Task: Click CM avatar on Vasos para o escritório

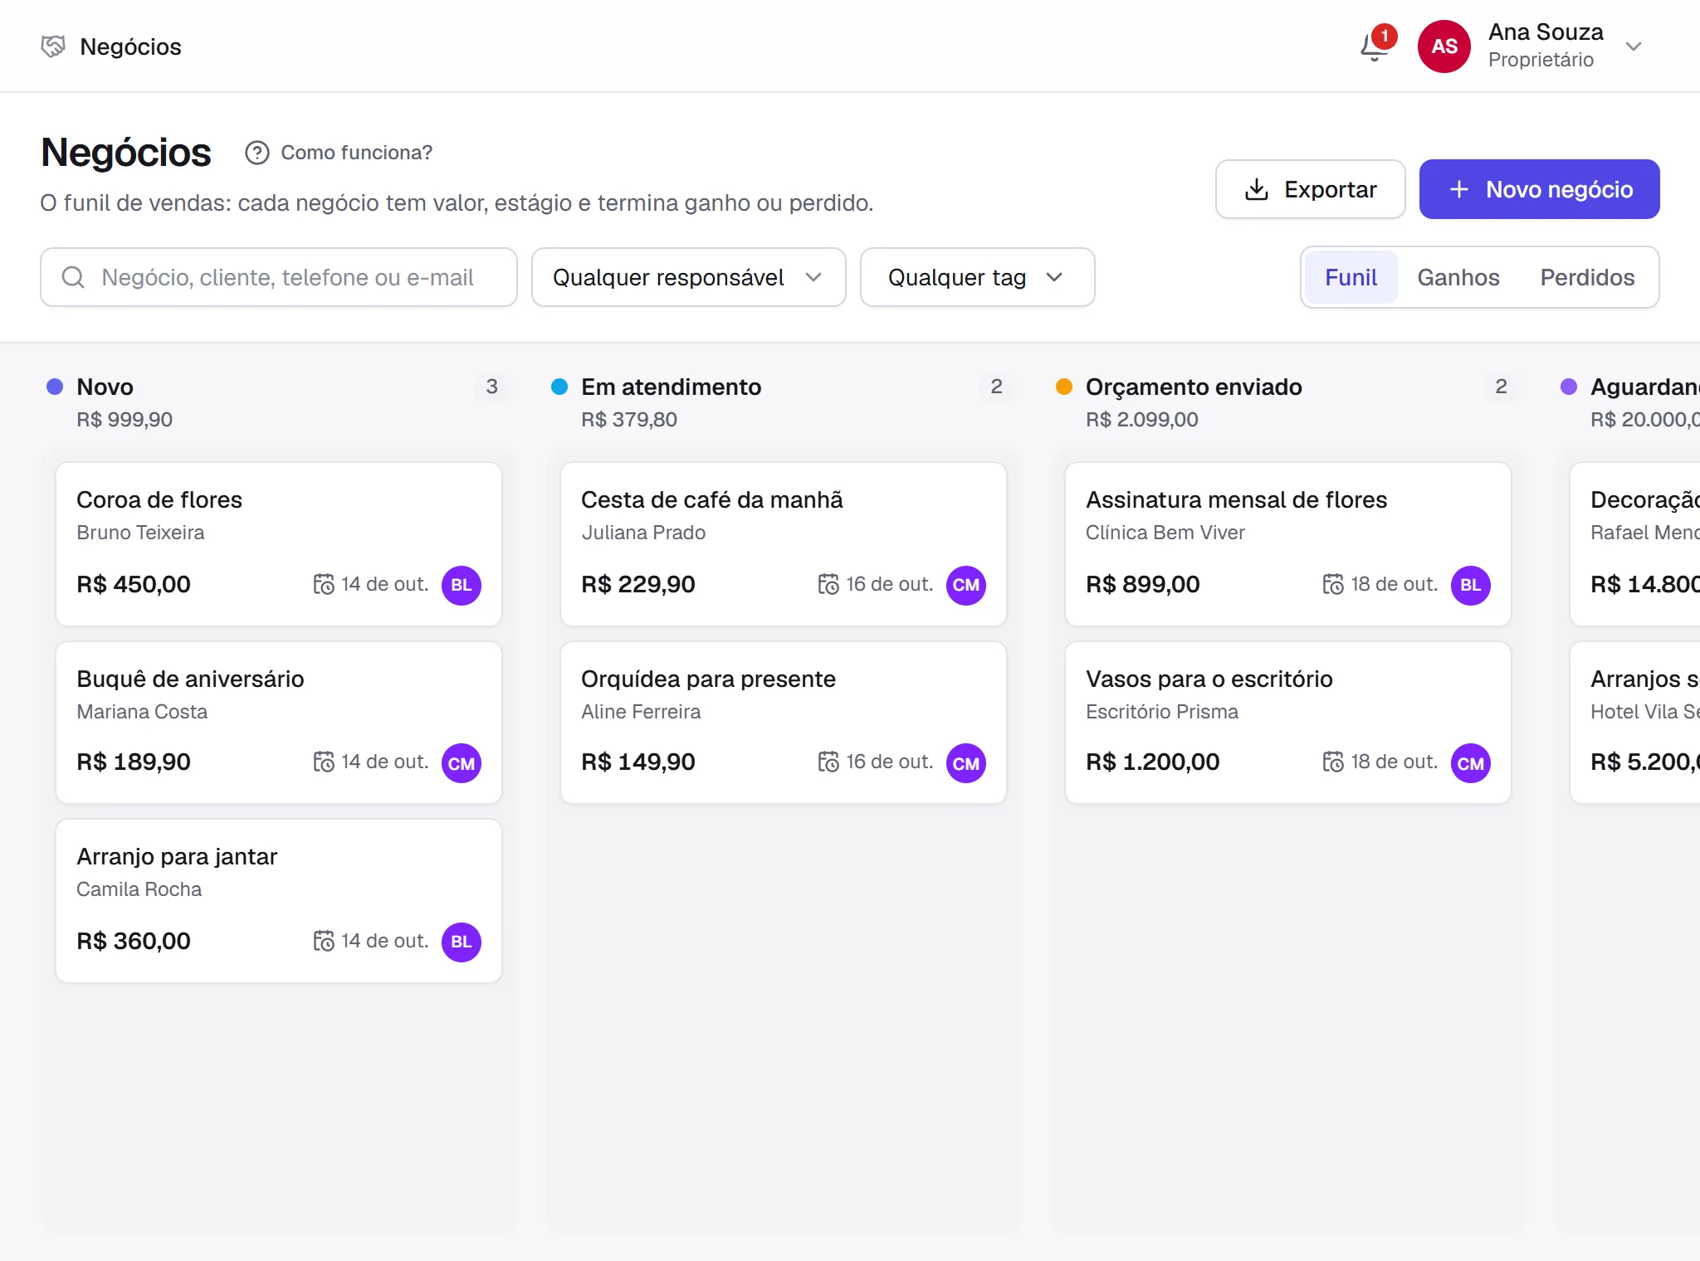Action: tap(1471, 763)
